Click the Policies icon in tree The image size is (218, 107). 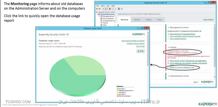(x=101, y=23)
